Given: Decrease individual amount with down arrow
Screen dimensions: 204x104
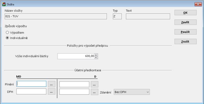Looking at the screenshot, I should pos(96,58).
